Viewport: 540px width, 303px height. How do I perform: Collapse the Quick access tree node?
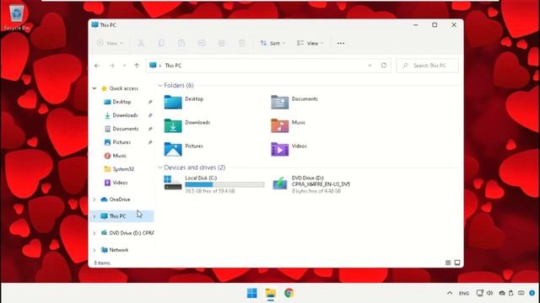click(94, 88)
